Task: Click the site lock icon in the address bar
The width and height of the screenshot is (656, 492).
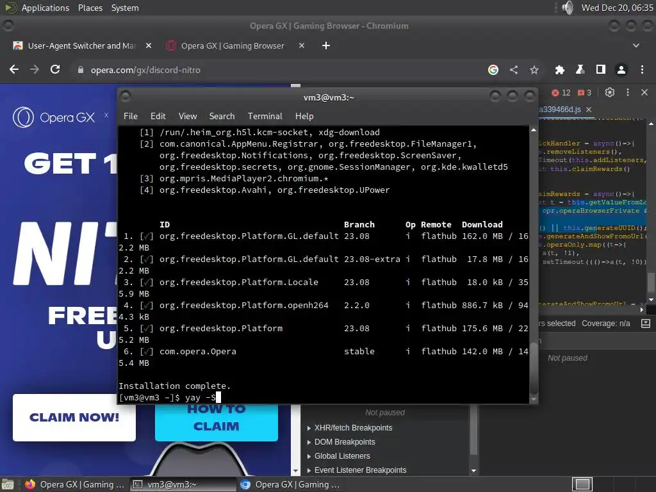Action: [80, 70]
